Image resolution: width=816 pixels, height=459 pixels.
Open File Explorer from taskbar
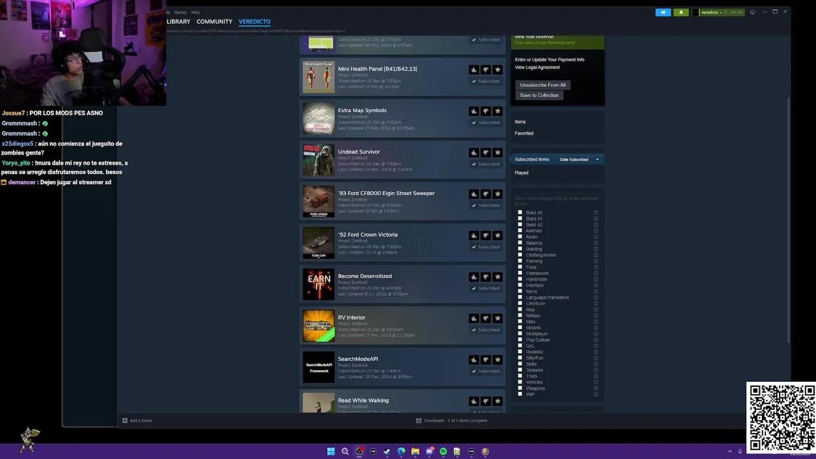415,451
